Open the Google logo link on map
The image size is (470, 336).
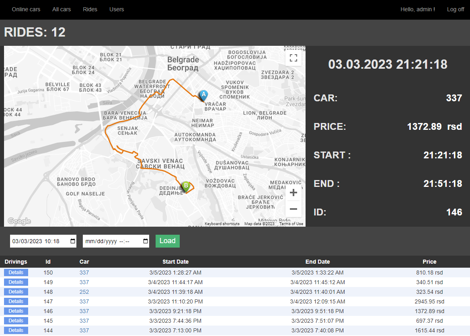(19, 221)
